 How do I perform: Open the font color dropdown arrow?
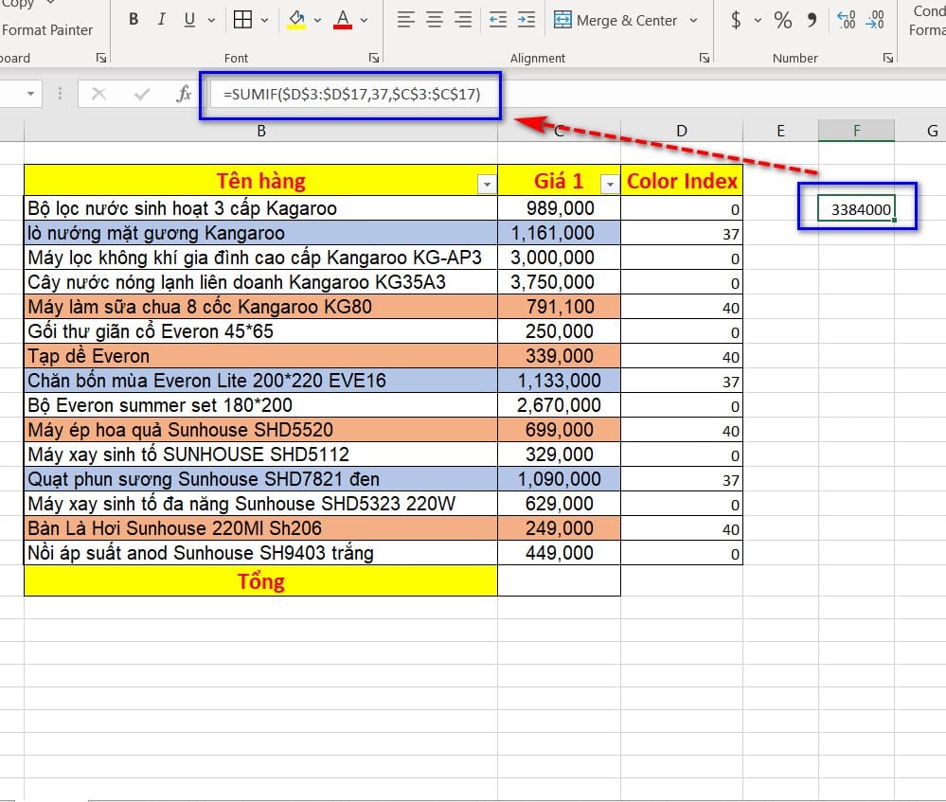(x=365, y=20)
